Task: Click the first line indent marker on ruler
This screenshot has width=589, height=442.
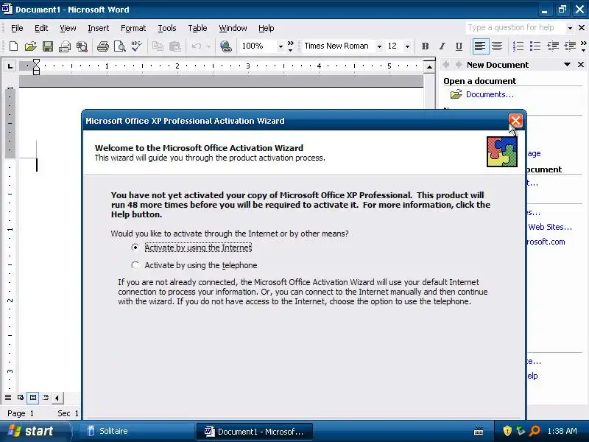Action: 36,63
